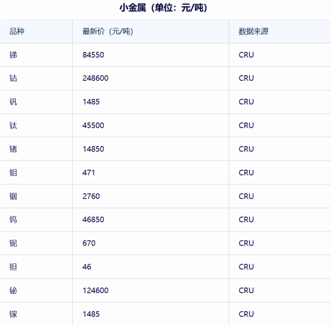Click the price 124600
Image resolution: width=331 pixels, height=325 pixels.
point(96,291)
